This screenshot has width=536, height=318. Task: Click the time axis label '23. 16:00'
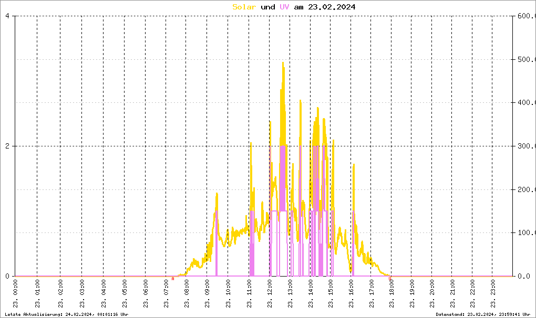[x=352, y=293]
